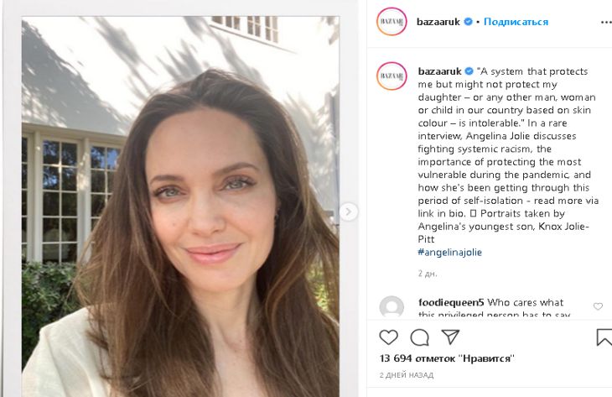
Task: Click the verified badge in the caption
Action: pos(469,72)
